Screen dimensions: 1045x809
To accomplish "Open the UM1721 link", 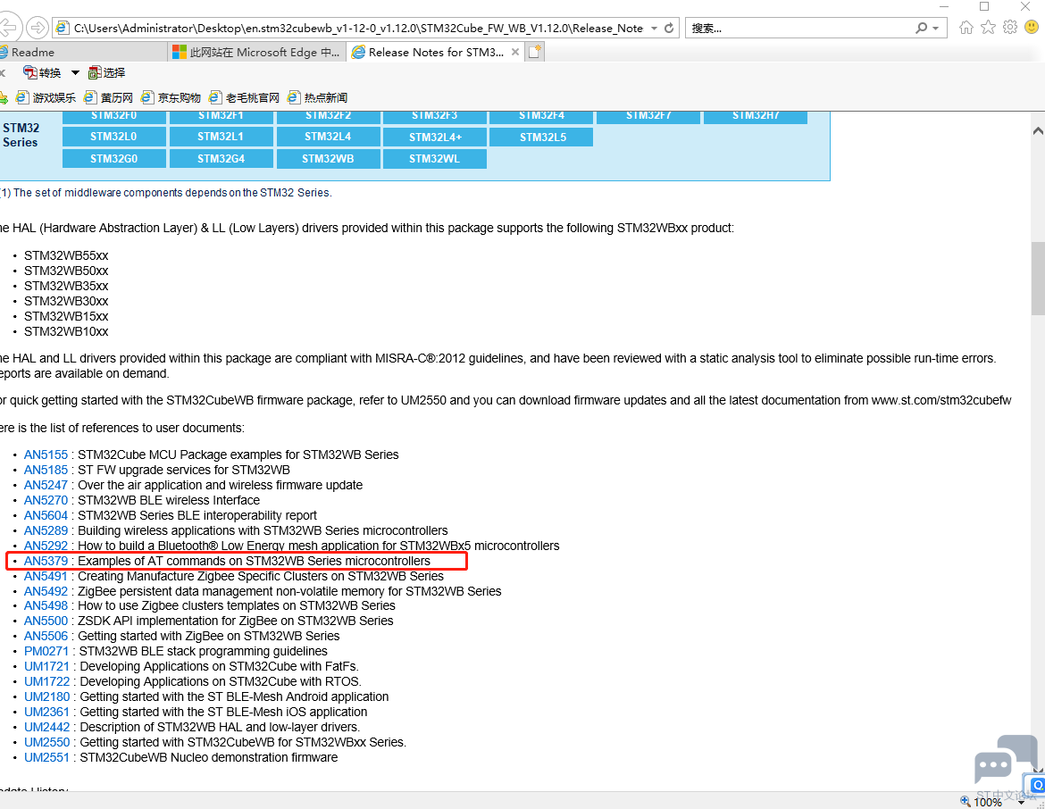I will (46, 666).
